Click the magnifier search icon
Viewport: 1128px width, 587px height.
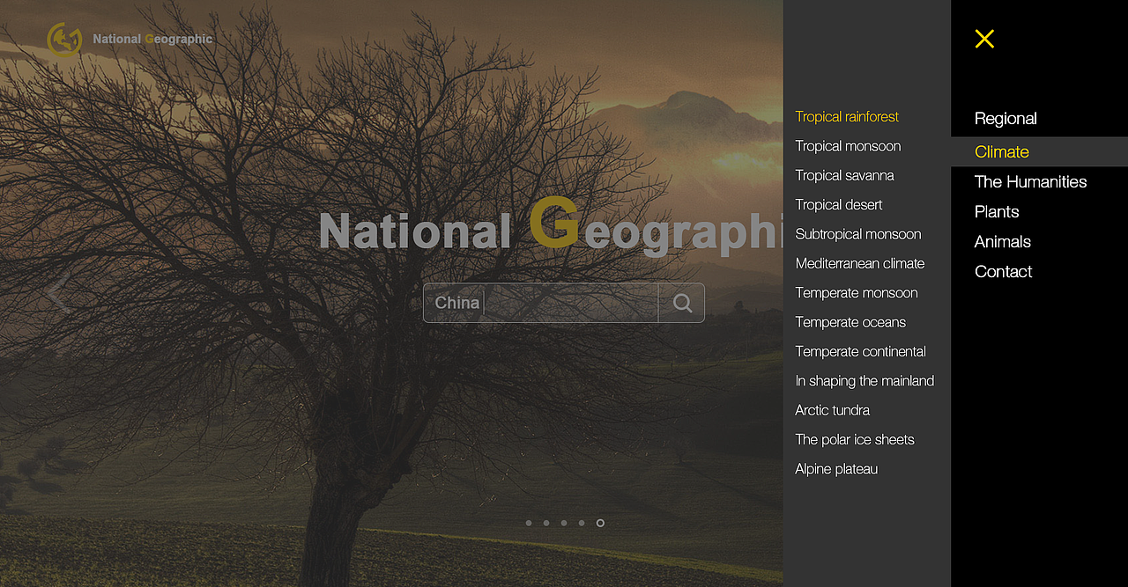pos(682,303)
